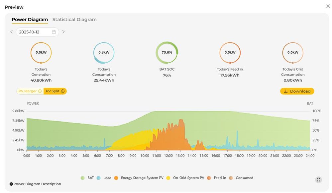The width and height of the screenshot is (332, 193).
Task: Click info icon beside PV Split
Action: (63, 91)
